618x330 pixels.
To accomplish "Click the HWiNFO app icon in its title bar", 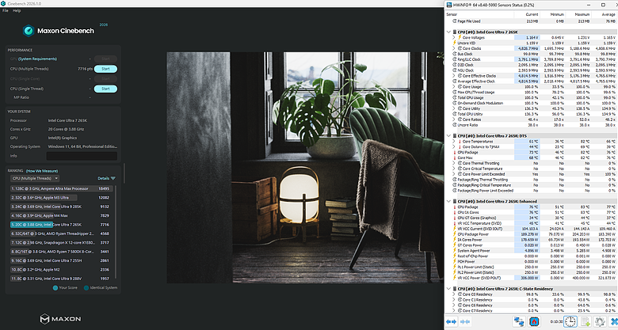I will [x=449, y=5].
